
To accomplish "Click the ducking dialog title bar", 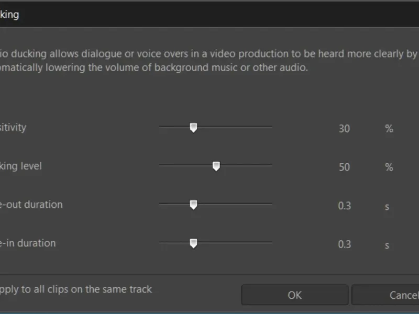I will point(210,14).
